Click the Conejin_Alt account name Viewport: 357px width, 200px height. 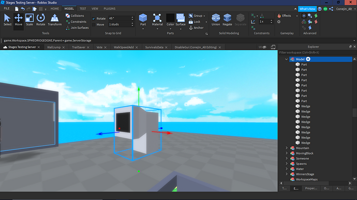(344, 9)
